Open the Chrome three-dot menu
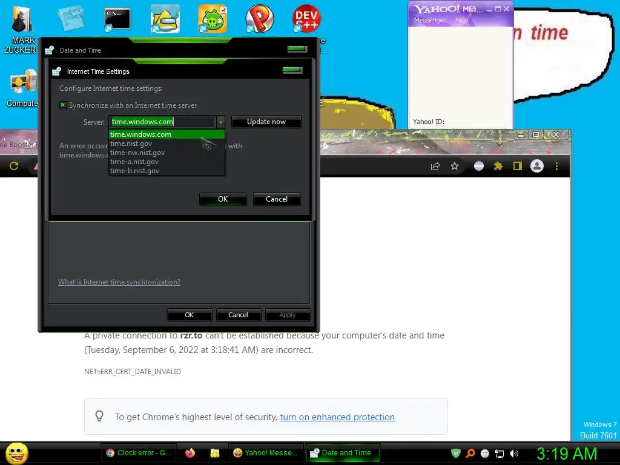The image size is (620, 465). coord(557,166)
